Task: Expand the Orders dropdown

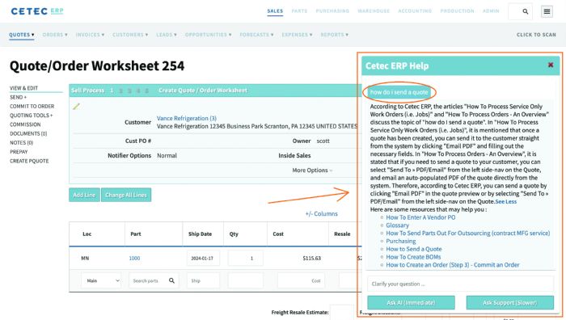Action: click(x=55, y=35)
